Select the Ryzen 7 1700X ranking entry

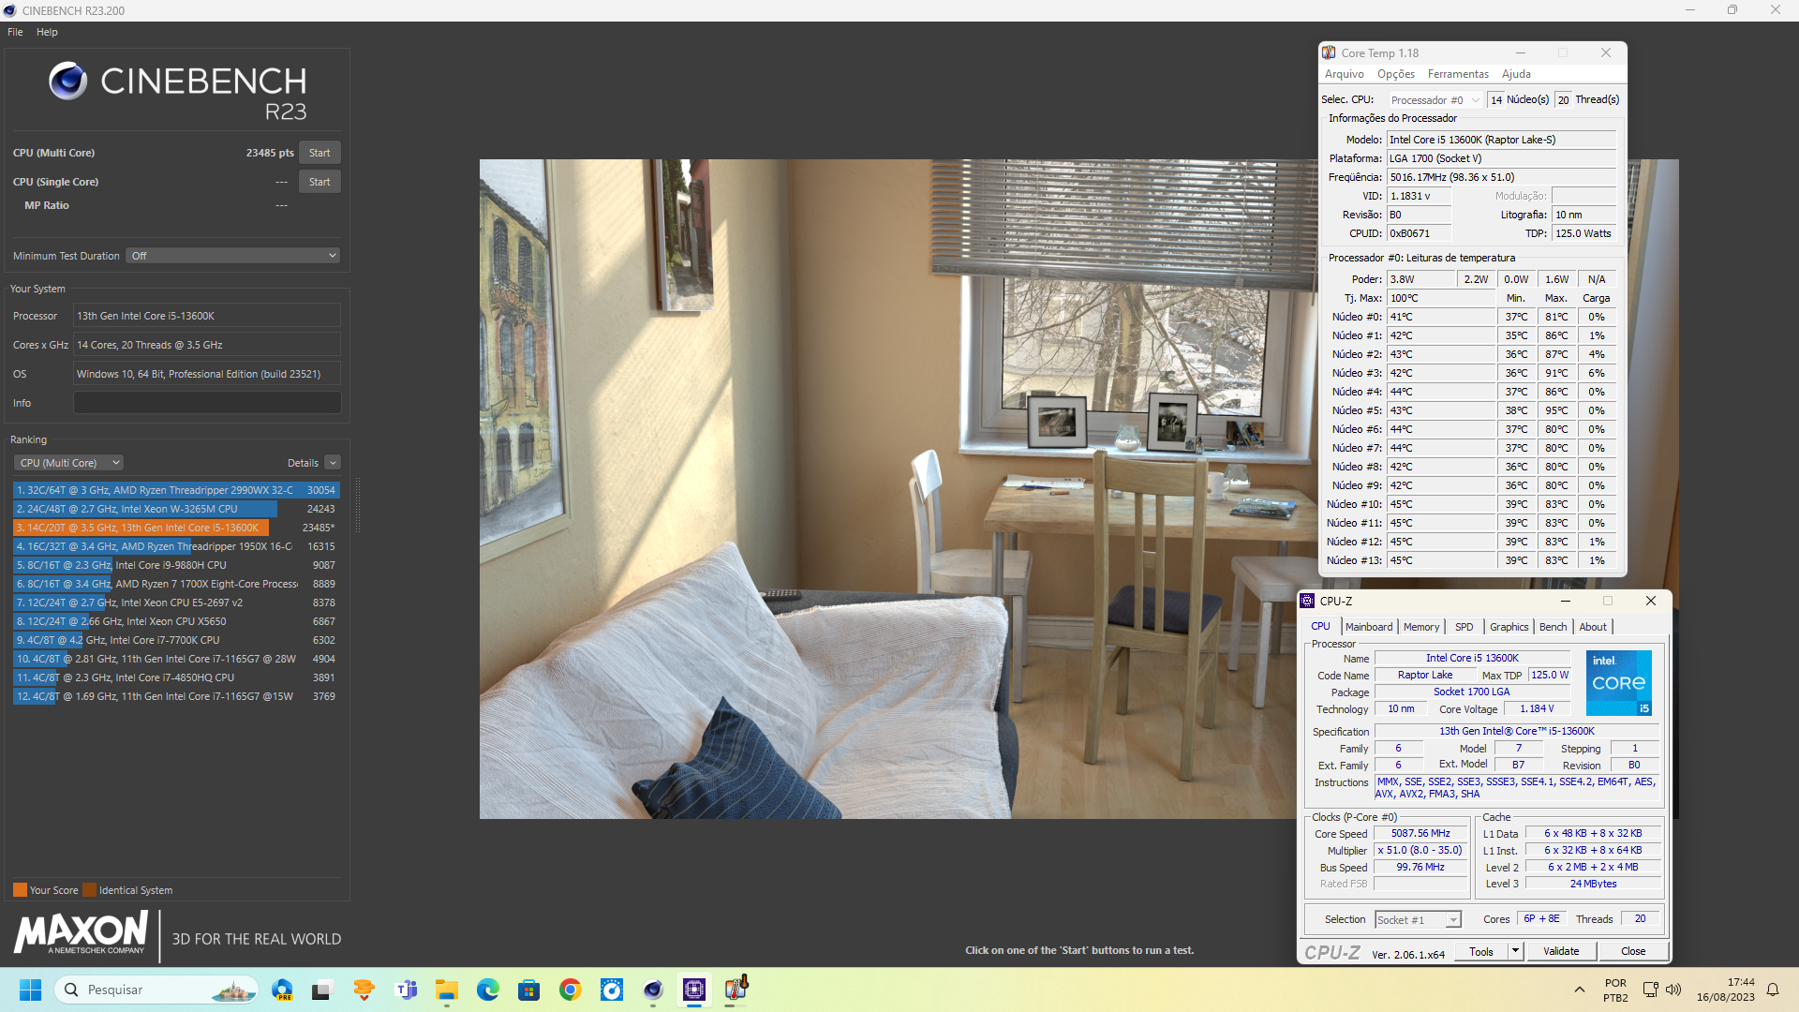point(176,584)
